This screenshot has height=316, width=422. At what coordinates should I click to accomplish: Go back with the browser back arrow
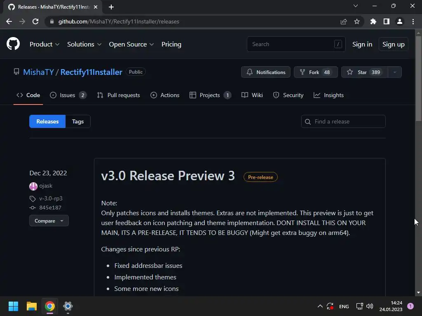click(9, 21)
